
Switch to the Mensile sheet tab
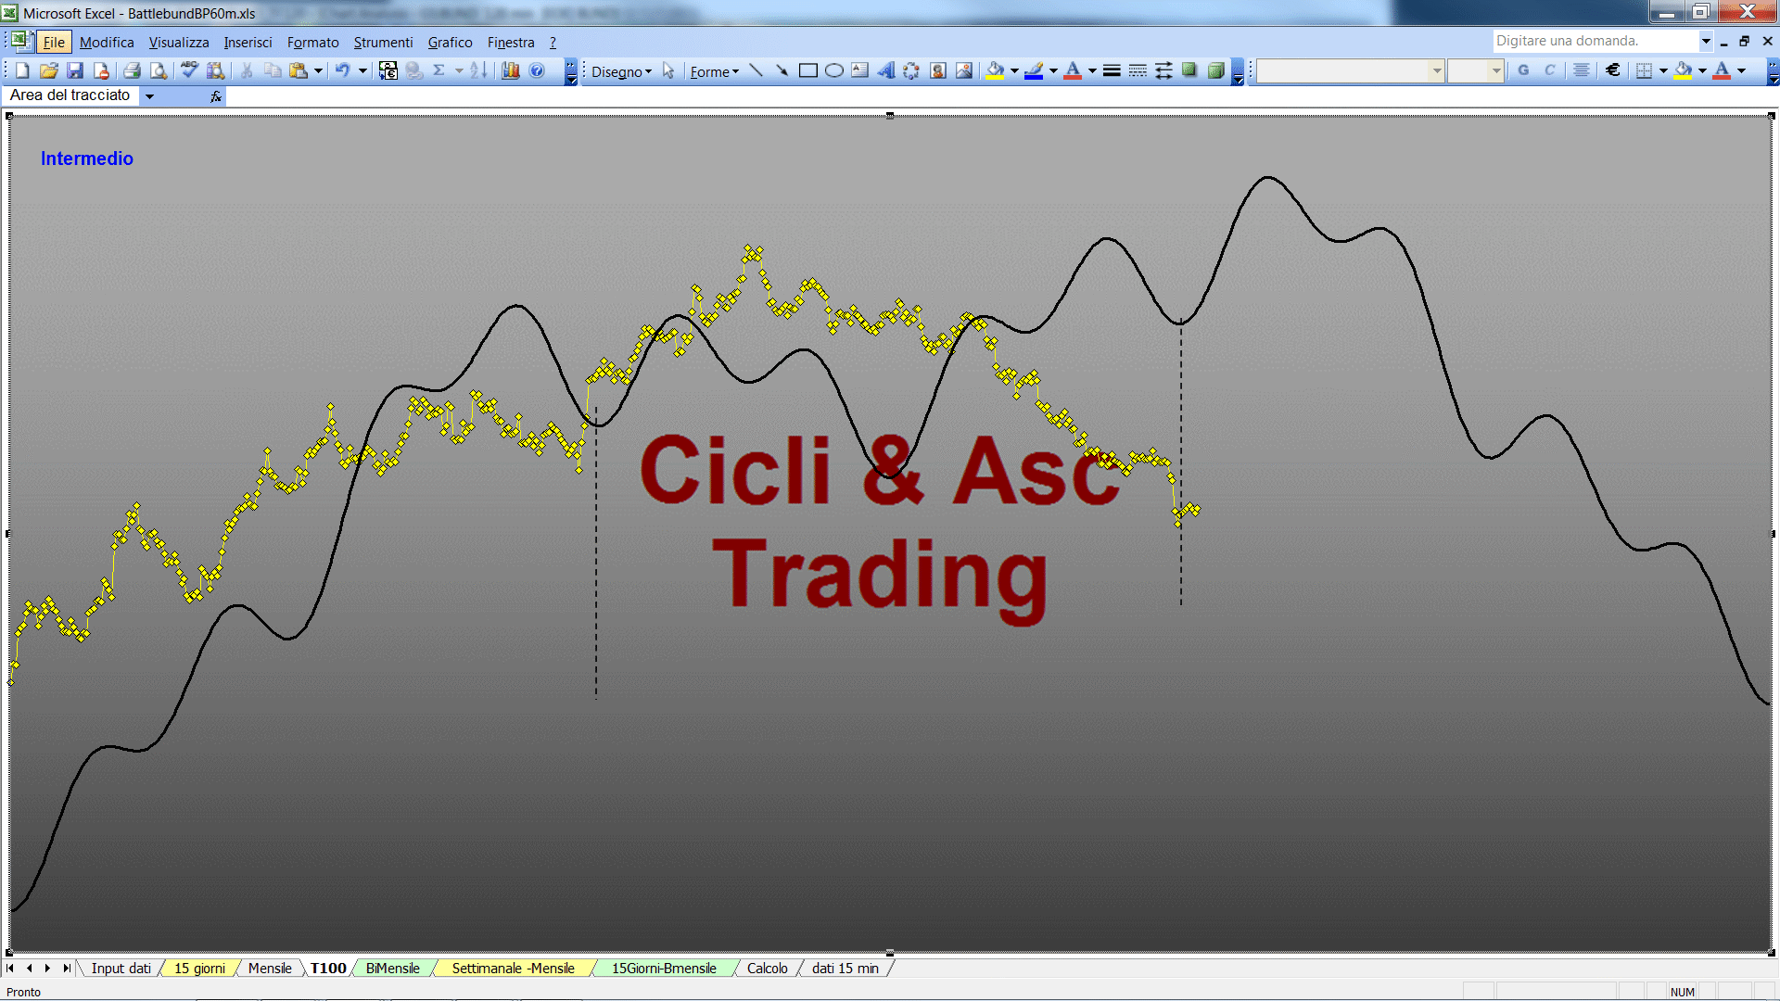(x=270, y=968)
